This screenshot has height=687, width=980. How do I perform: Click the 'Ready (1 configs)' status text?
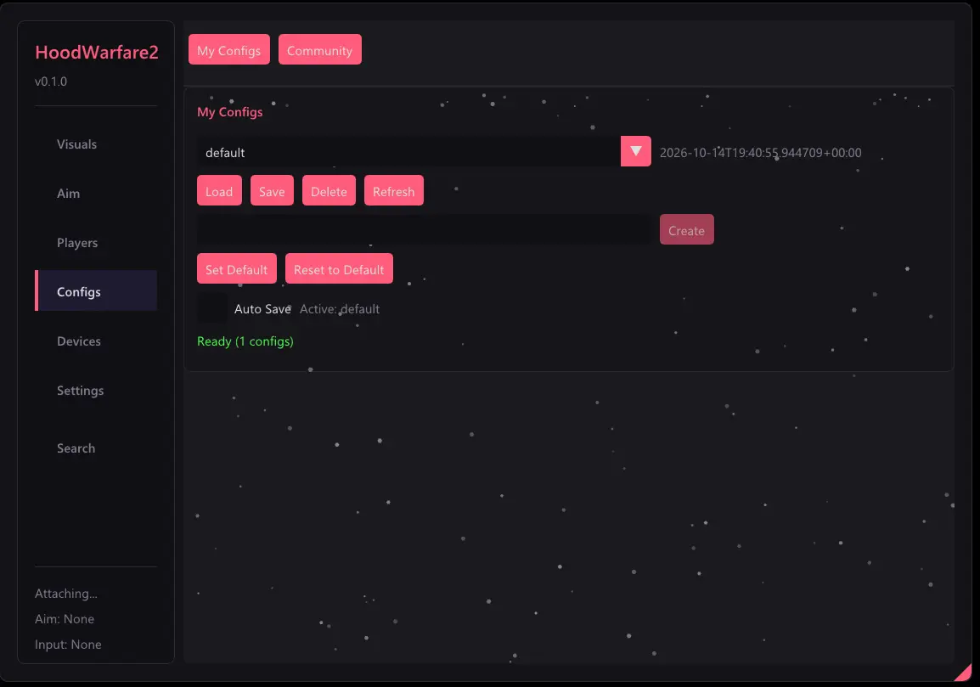click(x=245, y=341)
